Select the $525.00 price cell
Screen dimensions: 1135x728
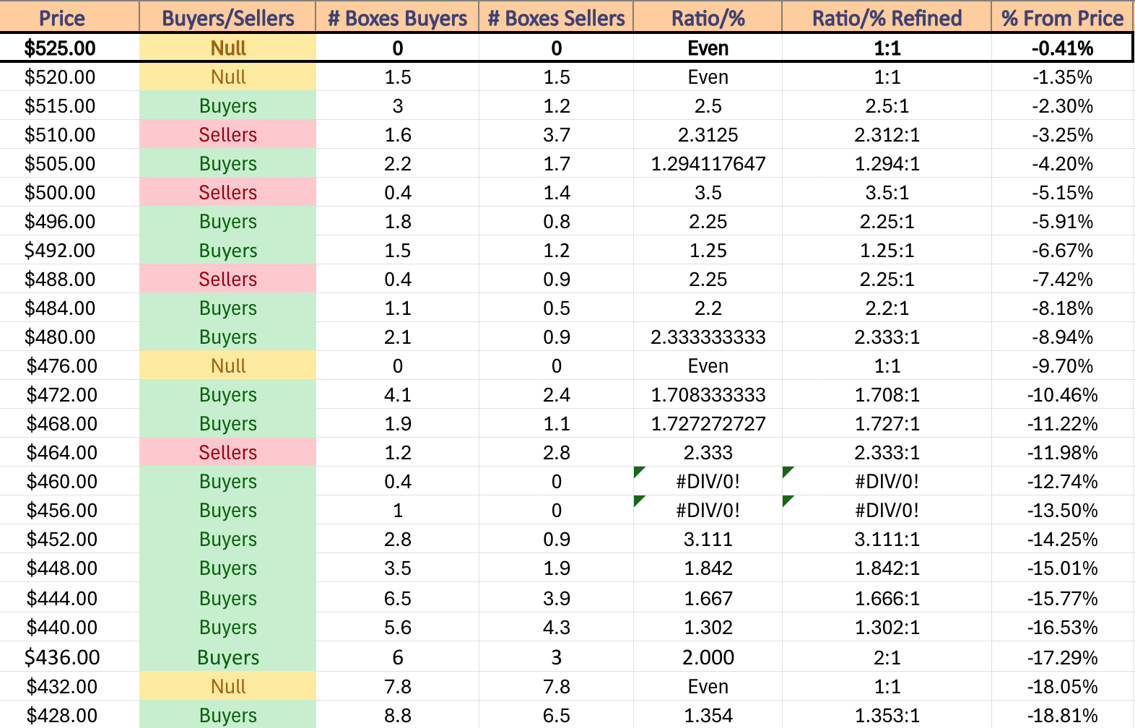69,48
